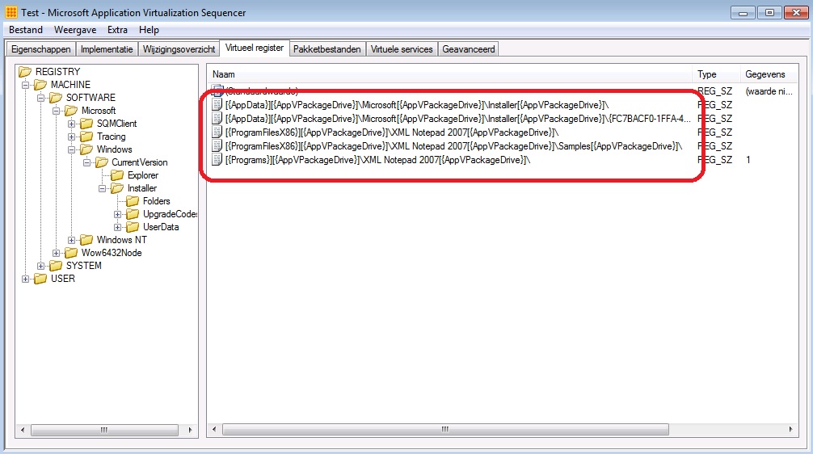
Task: Click the UpgradeCodes folder icon
Action: tap(133, 214)
